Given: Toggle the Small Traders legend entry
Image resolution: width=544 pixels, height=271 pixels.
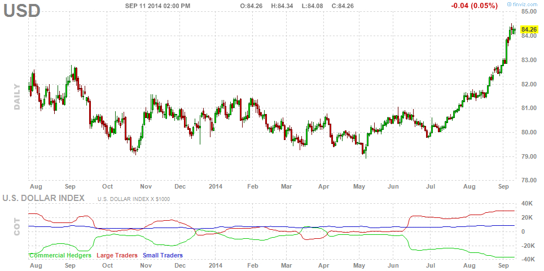Looking at the screenshot, I should 163,255.
